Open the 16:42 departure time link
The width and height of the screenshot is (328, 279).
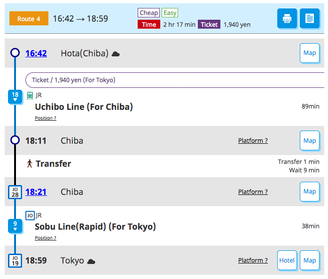(x=36, y=54)
